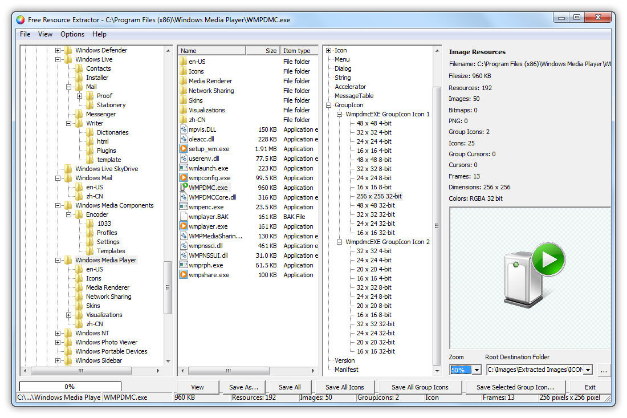Click the browse button with three dots

point(604,371)
